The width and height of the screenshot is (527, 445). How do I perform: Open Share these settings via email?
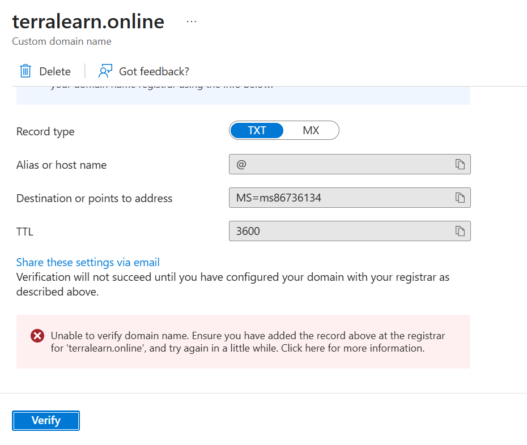click(x=87, y=262)
